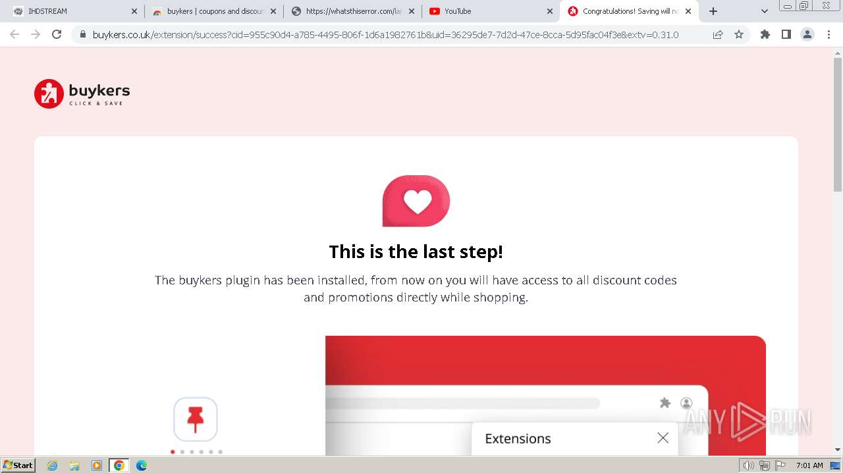
Task: Open the tab search dropdown arrow
Action: point(764,11)
